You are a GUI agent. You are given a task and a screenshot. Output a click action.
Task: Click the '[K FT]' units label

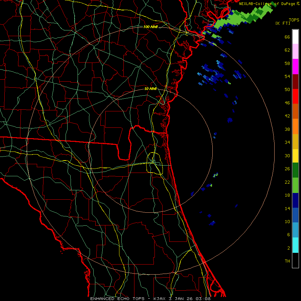(283, 23)
